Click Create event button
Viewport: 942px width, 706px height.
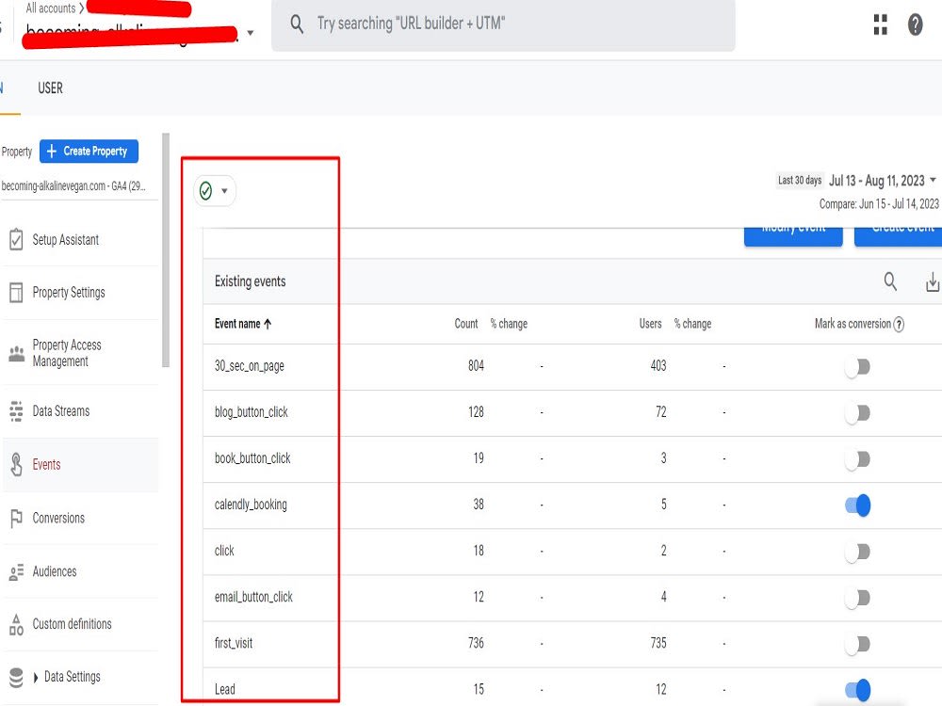point(899,235)
